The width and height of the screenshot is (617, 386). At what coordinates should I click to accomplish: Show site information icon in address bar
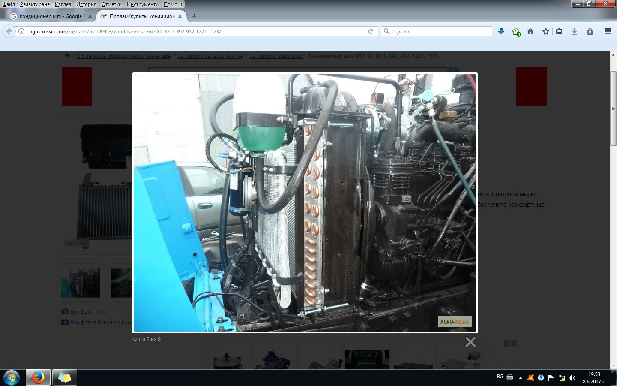(21, 31)
